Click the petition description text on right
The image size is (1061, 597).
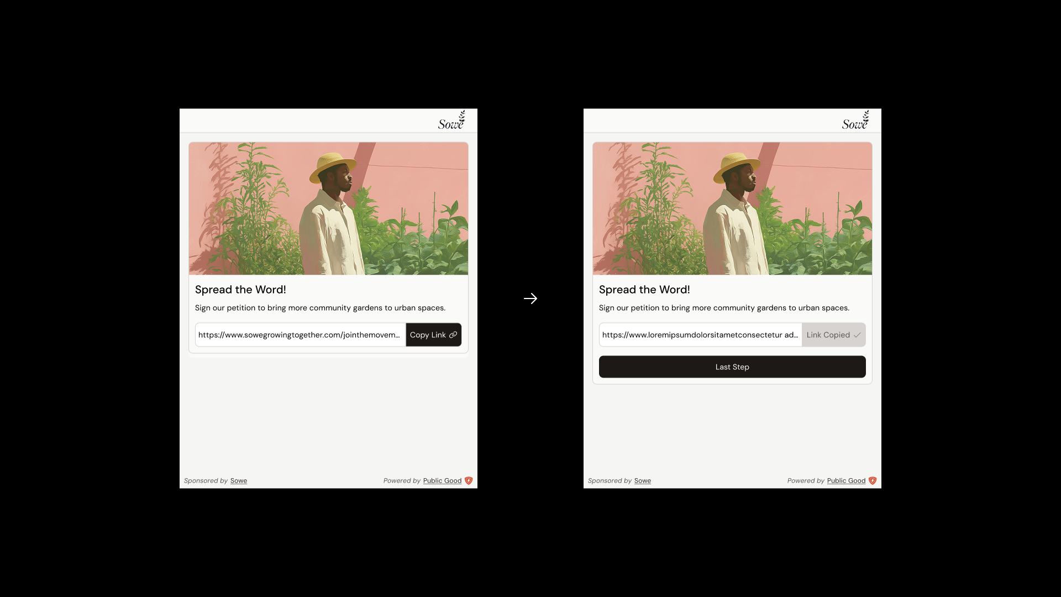[724, 308]
